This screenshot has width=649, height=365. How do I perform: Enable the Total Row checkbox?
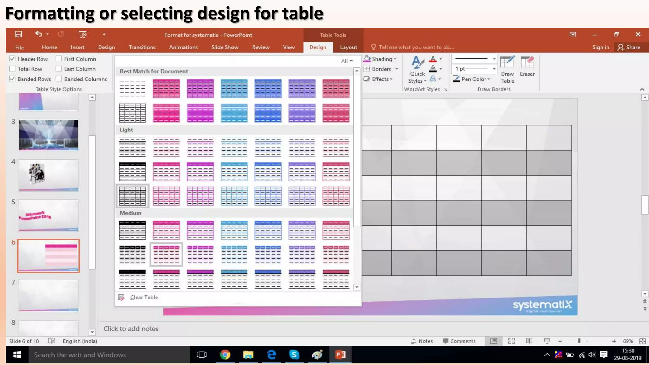point(12,69)
